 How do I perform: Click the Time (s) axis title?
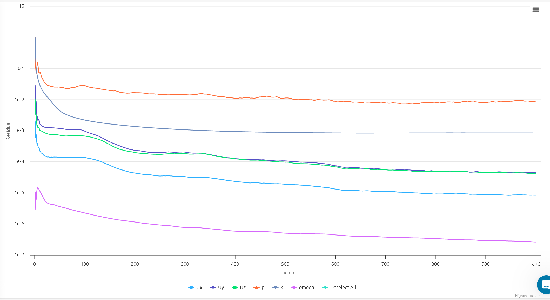tap(285, 272)
